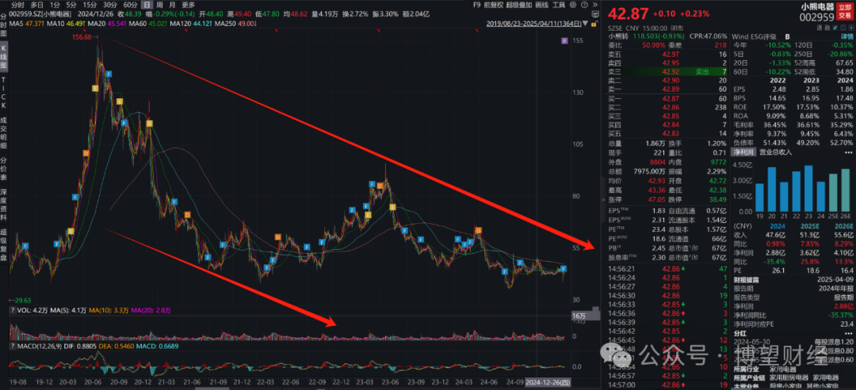Click the MA5 47.37 indicator label

pyautogui.click(x=29, y=25)
